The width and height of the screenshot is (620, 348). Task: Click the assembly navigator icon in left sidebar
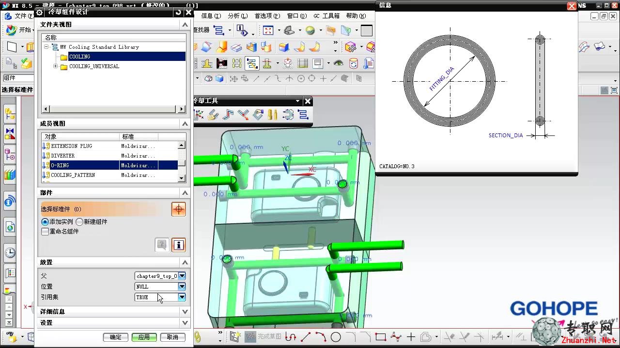point(10,115)
